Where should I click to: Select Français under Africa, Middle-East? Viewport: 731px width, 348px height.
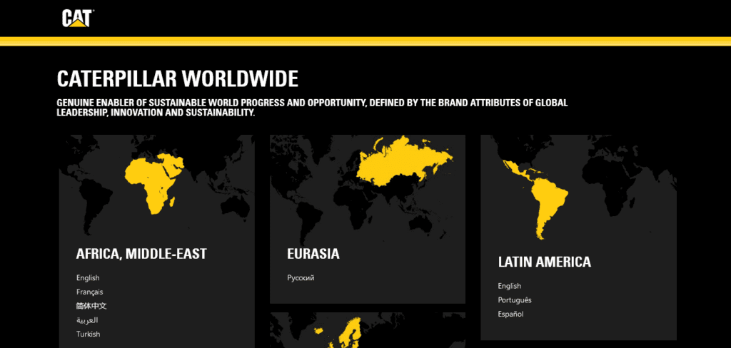pos(89,292)
